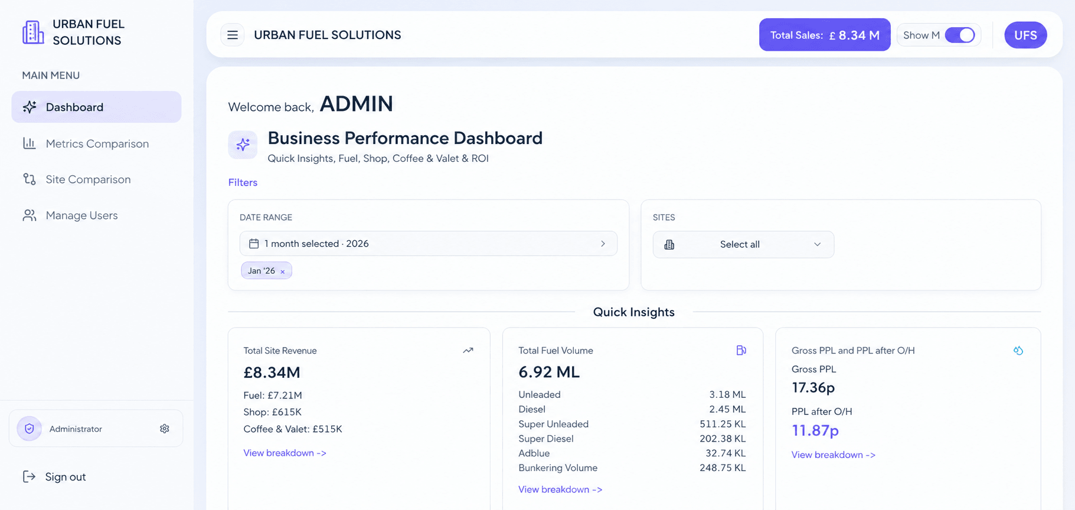Click the Adblue volume row
This screenshot has height=510, width=1075.
pyautogui.click(x=632, y=453)
